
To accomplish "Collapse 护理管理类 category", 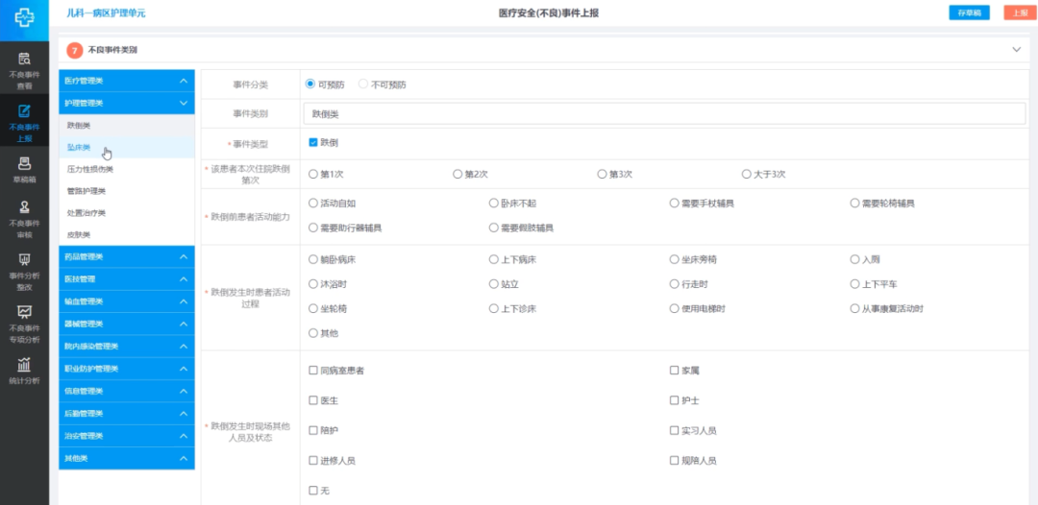I will point(127,103).
